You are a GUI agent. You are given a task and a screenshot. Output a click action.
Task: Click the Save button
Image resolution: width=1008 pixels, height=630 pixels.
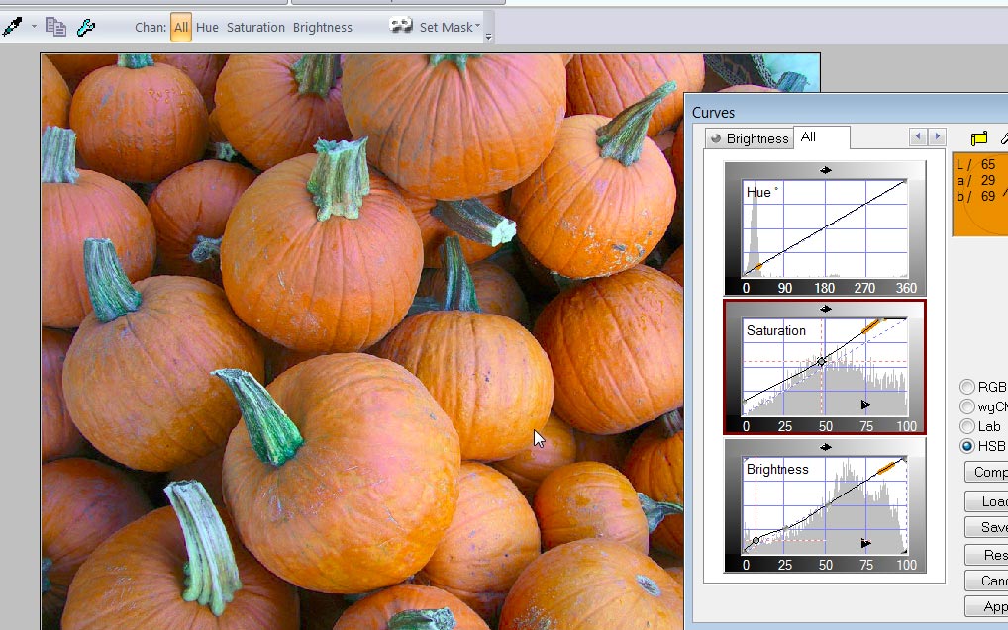point(986,528)
